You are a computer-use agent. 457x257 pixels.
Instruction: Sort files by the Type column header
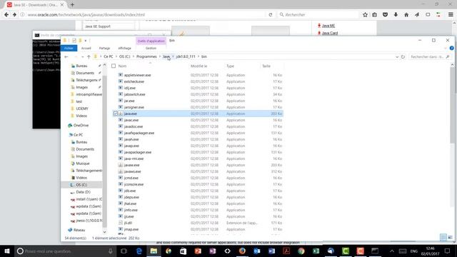[230, 66]
